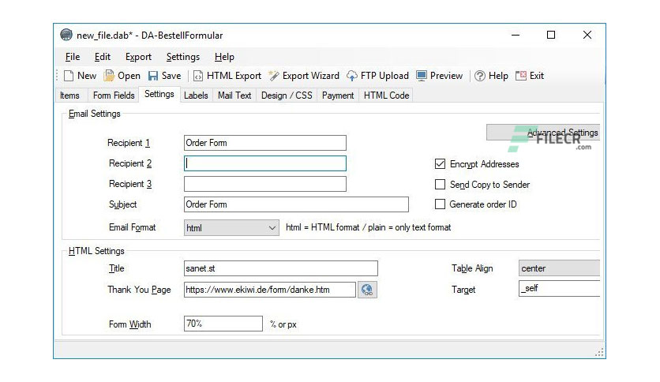Minimize the DA-BestellFormular window
The height and width of the screenshot is (382, 660).
(516, 35)
